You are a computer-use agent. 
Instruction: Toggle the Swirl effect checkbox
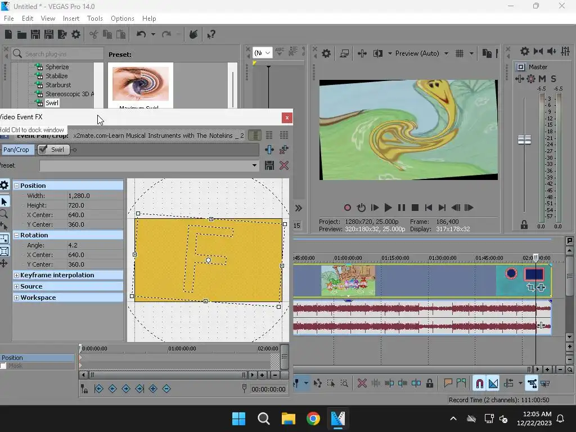click(x=43, y=149)
